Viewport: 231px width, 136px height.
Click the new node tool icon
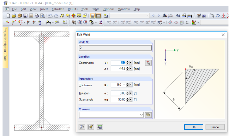click(7, 22)
